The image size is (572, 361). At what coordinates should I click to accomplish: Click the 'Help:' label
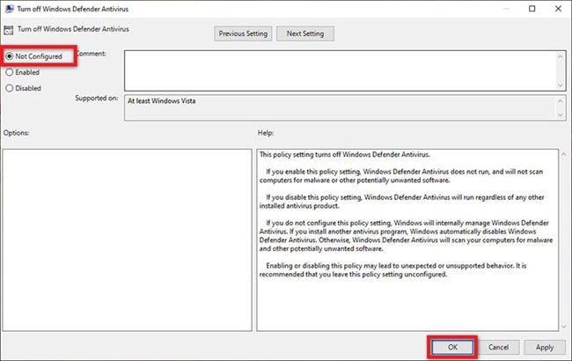(x=266, y=133)
